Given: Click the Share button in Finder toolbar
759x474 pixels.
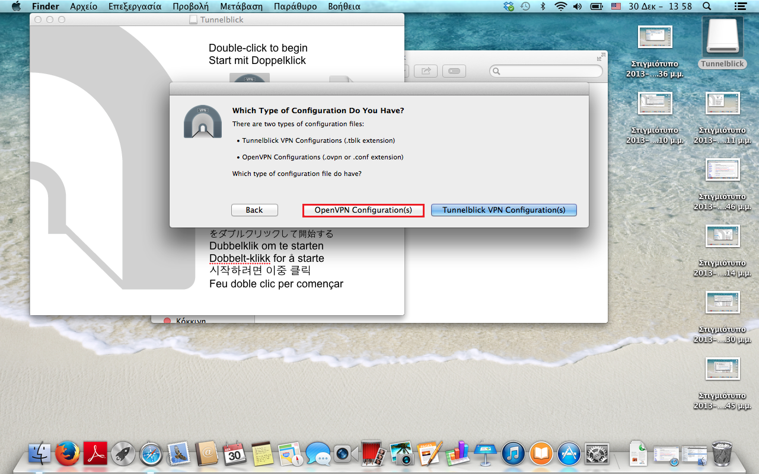Looking at the screenshot, I should pos(426,71).
